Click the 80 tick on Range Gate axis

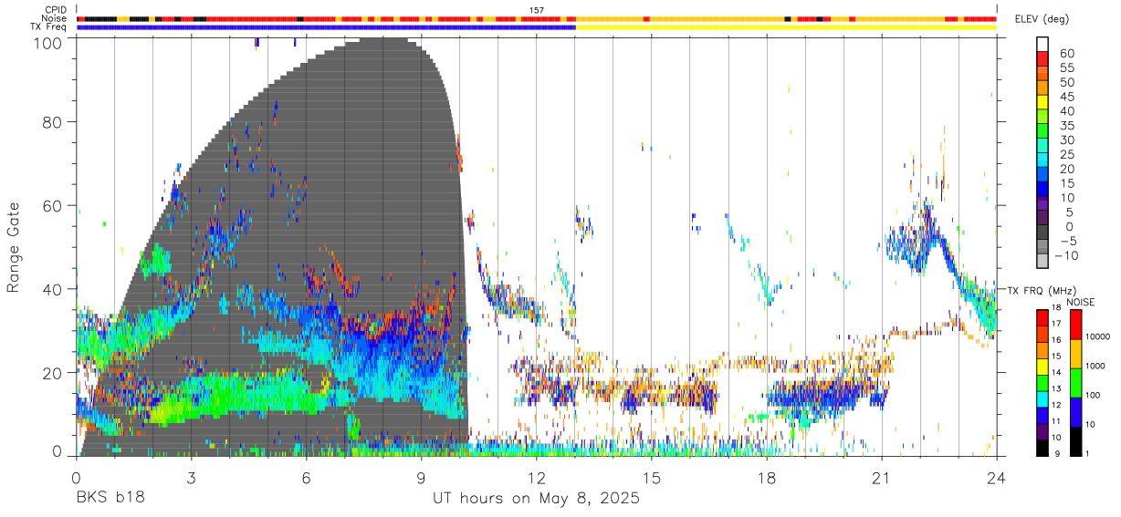pos(54,123)
